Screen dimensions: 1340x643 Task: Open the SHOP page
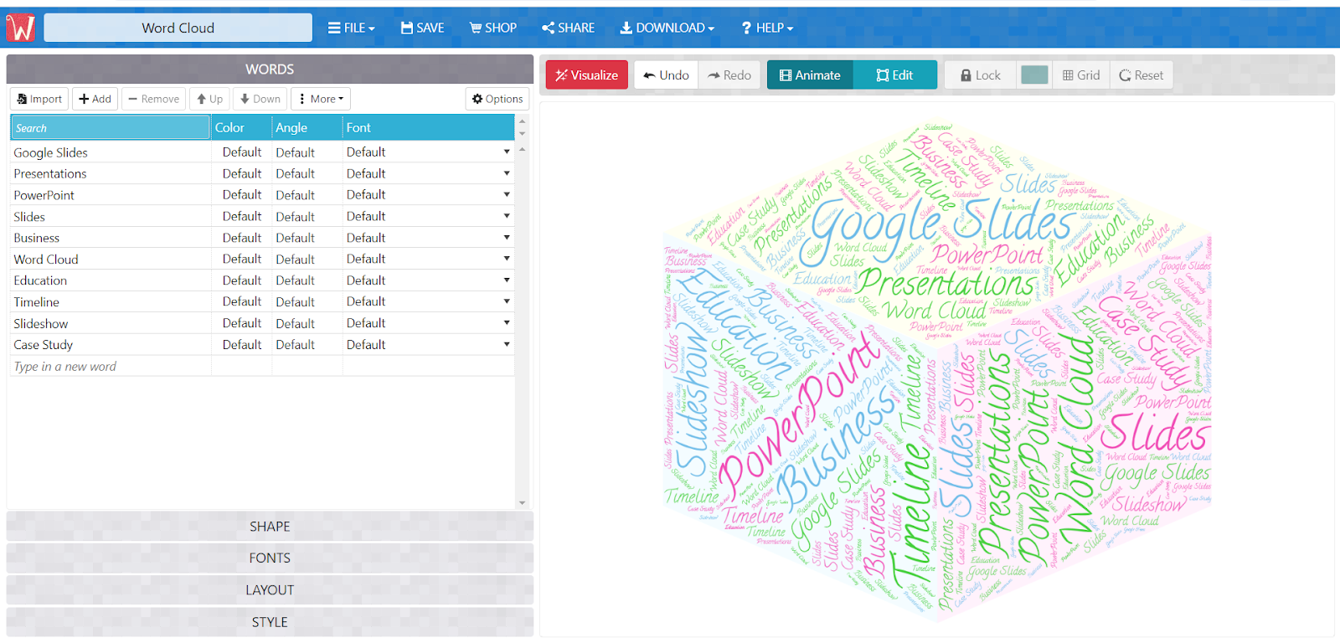(x=493, y=28)
